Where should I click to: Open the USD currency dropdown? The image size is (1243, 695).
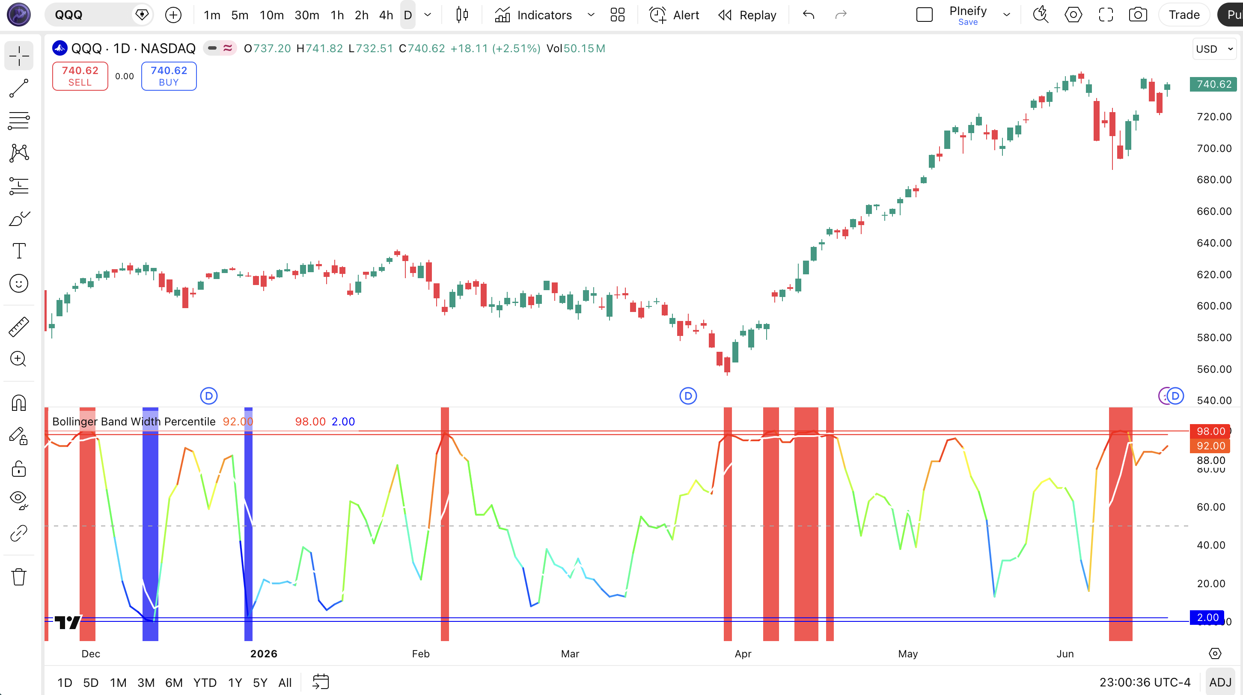point(1214,49)
